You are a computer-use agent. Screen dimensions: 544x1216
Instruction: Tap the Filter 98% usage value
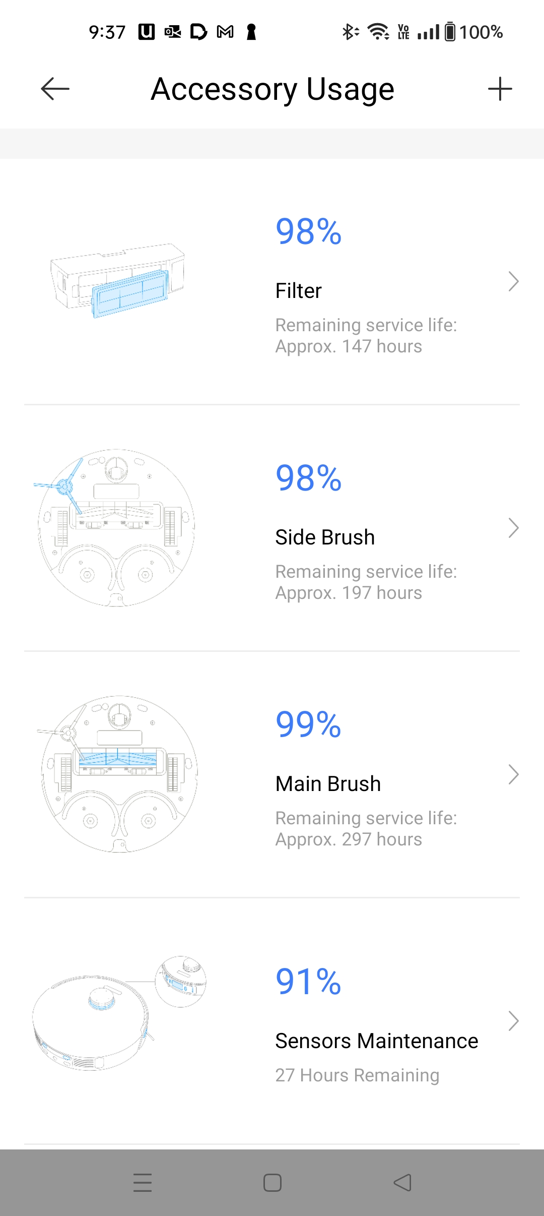click(308, 231)
